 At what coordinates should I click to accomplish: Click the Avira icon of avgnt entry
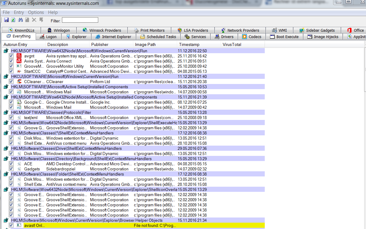point(19,56)
